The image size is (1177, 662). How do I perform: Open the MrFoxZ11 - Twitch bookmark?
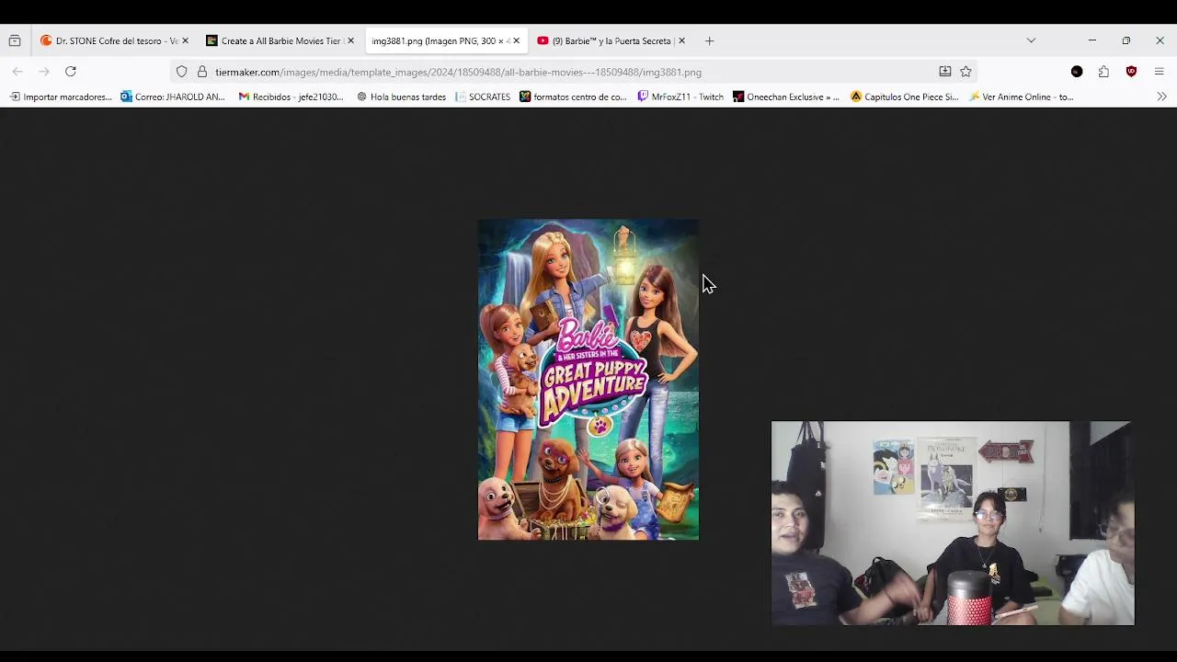point(680,97)
